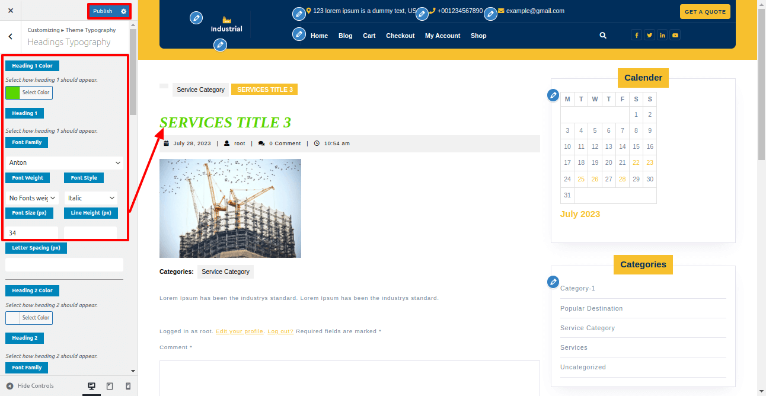Switch to desktop preview mode
The image size is (766, 396).
click(92, 386)
